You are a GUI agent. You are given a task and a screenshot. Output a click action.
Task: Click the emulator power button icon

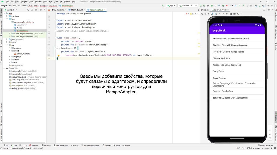click(203, 14)
